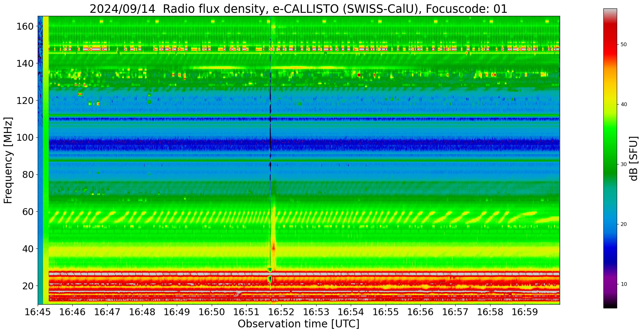Click the 160 frequency tick label

pos(25,27)
